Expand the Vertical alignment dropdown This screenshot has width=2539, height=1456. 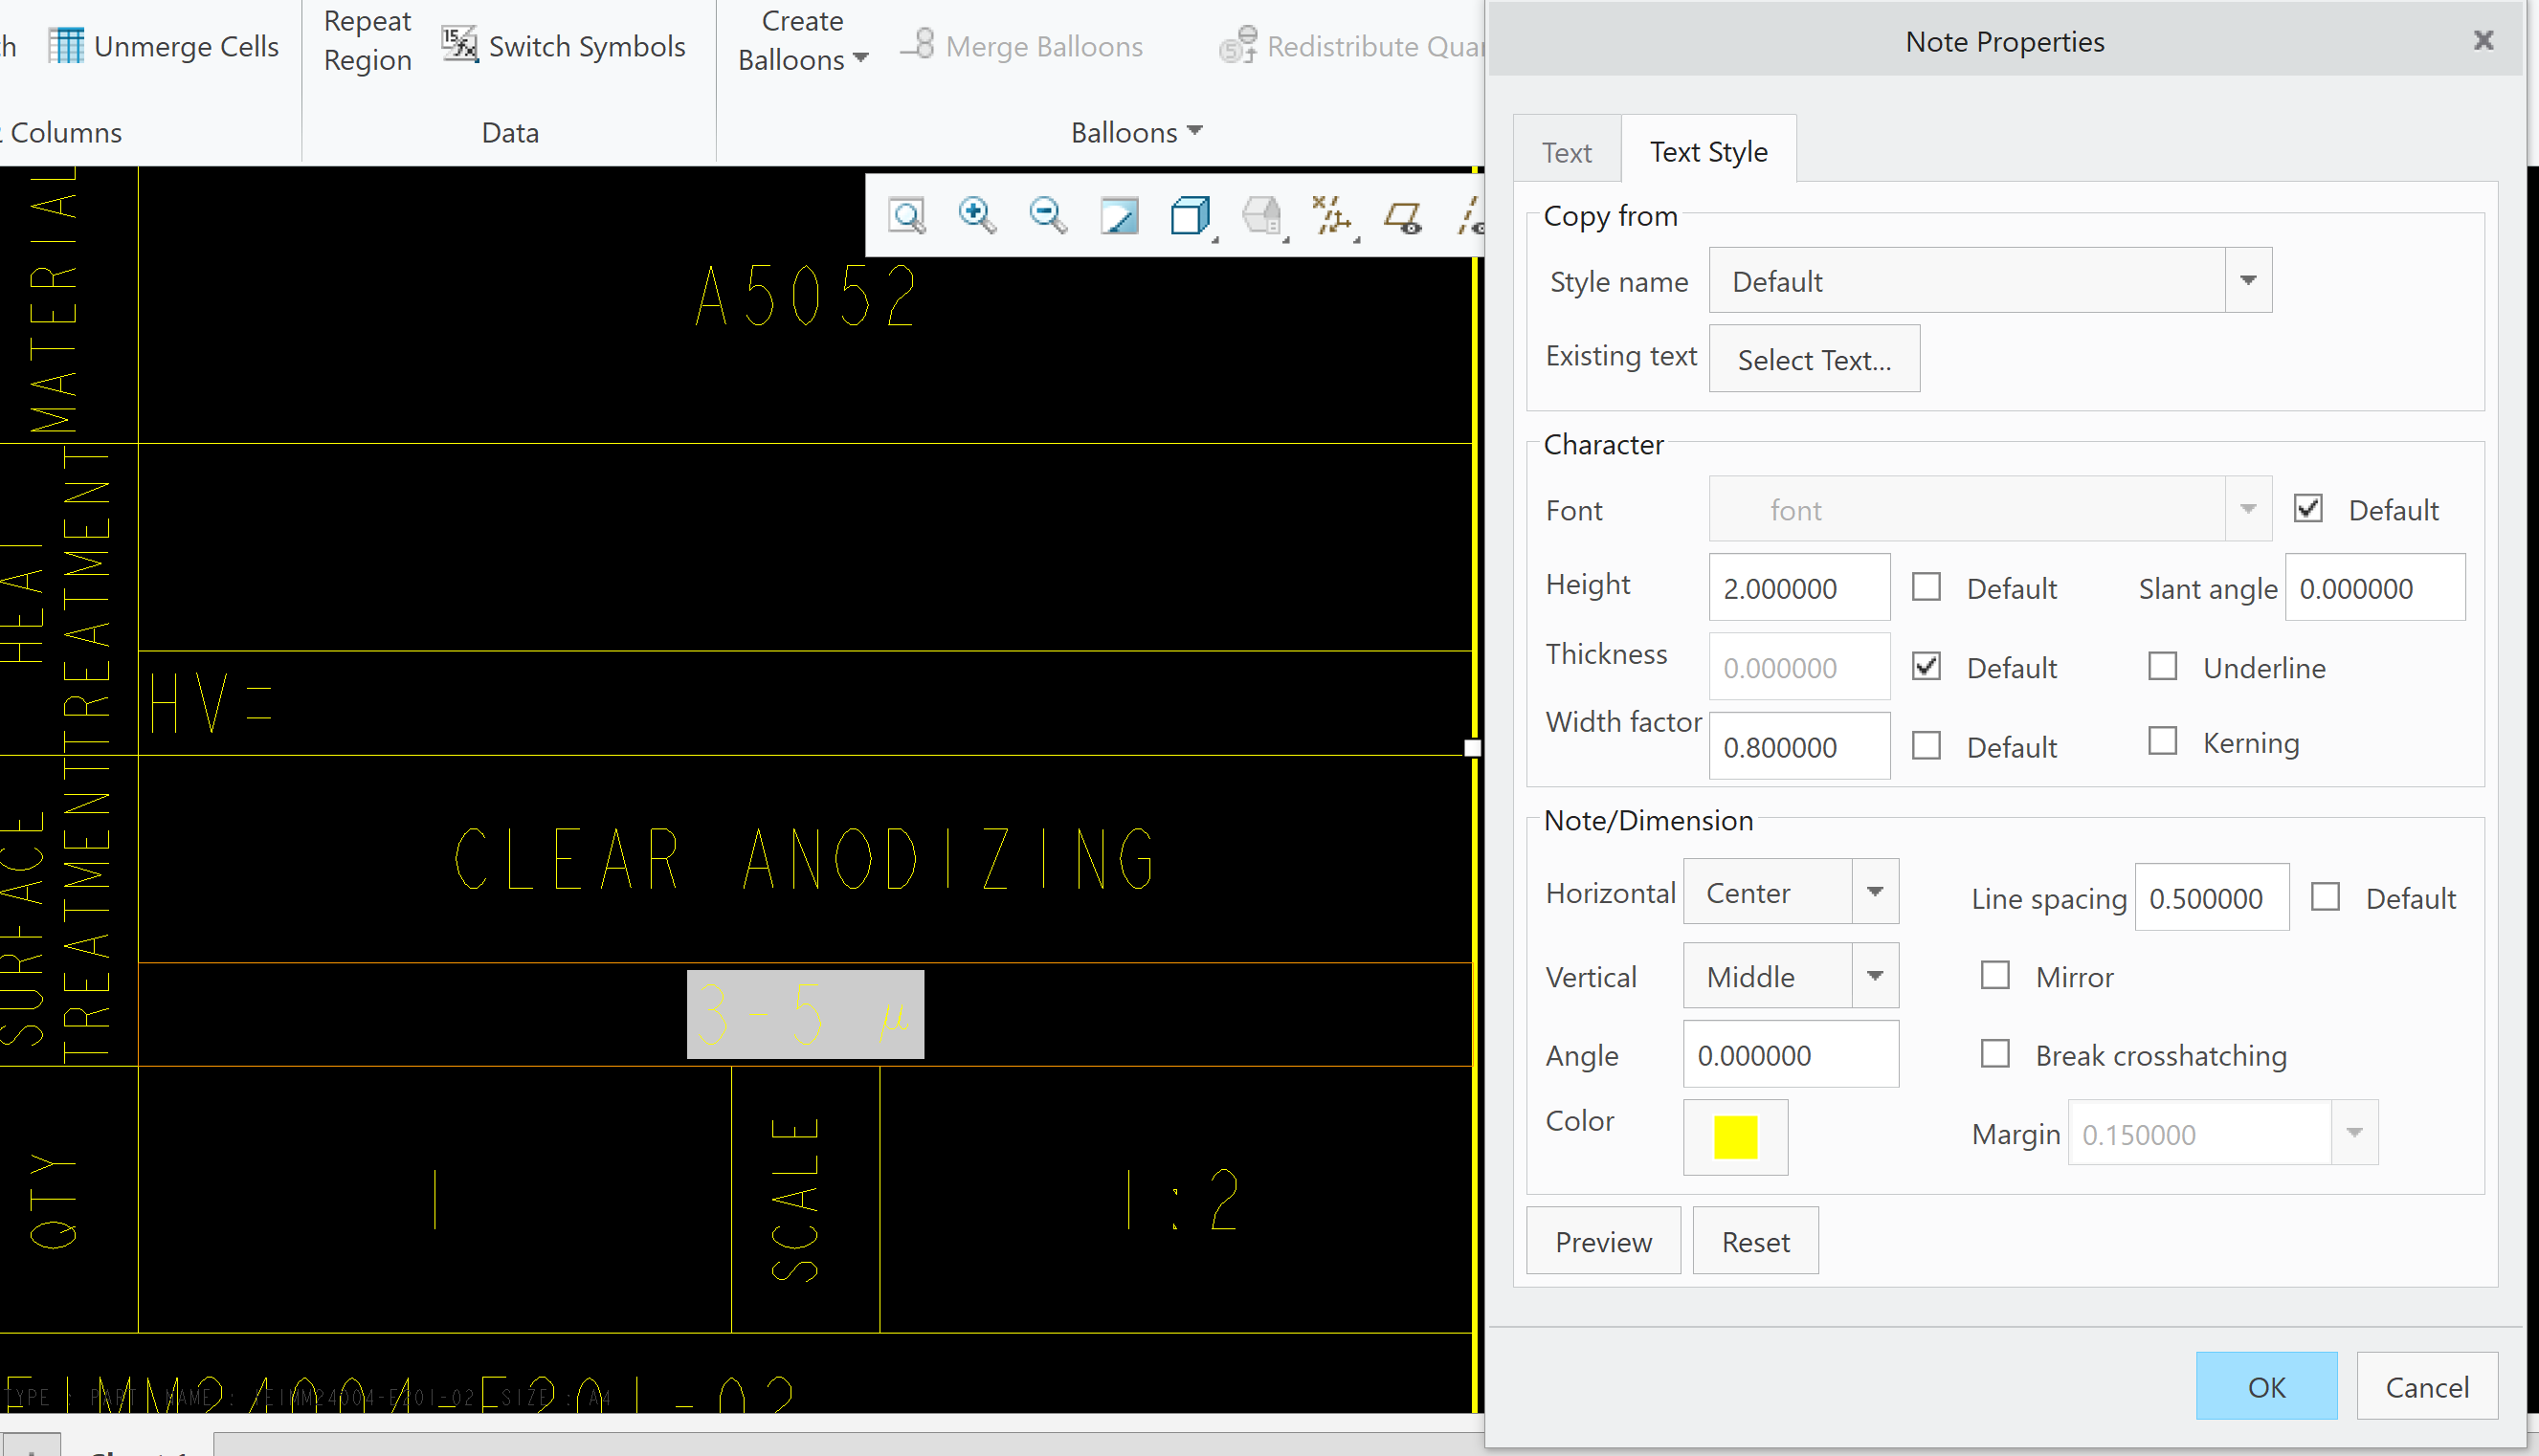(x=1875, y=976)
